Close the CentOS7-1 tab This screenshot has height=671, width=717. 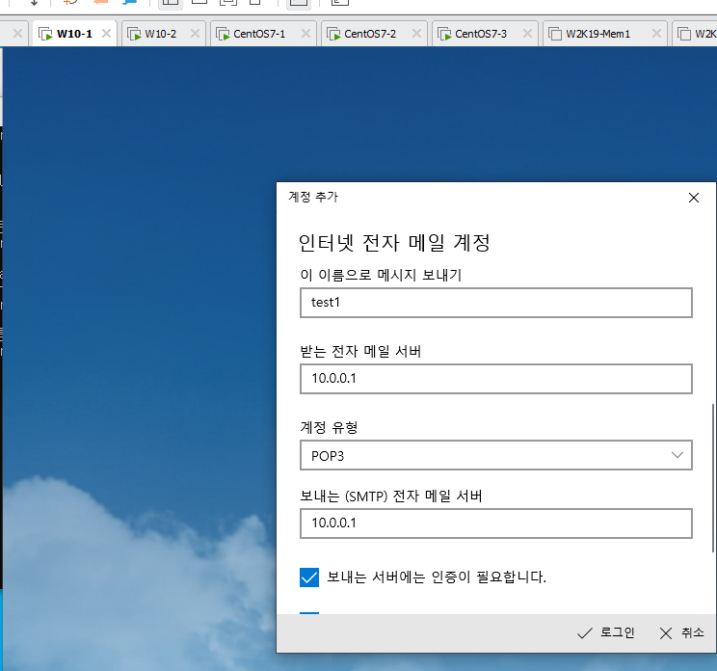click(305, 34)
